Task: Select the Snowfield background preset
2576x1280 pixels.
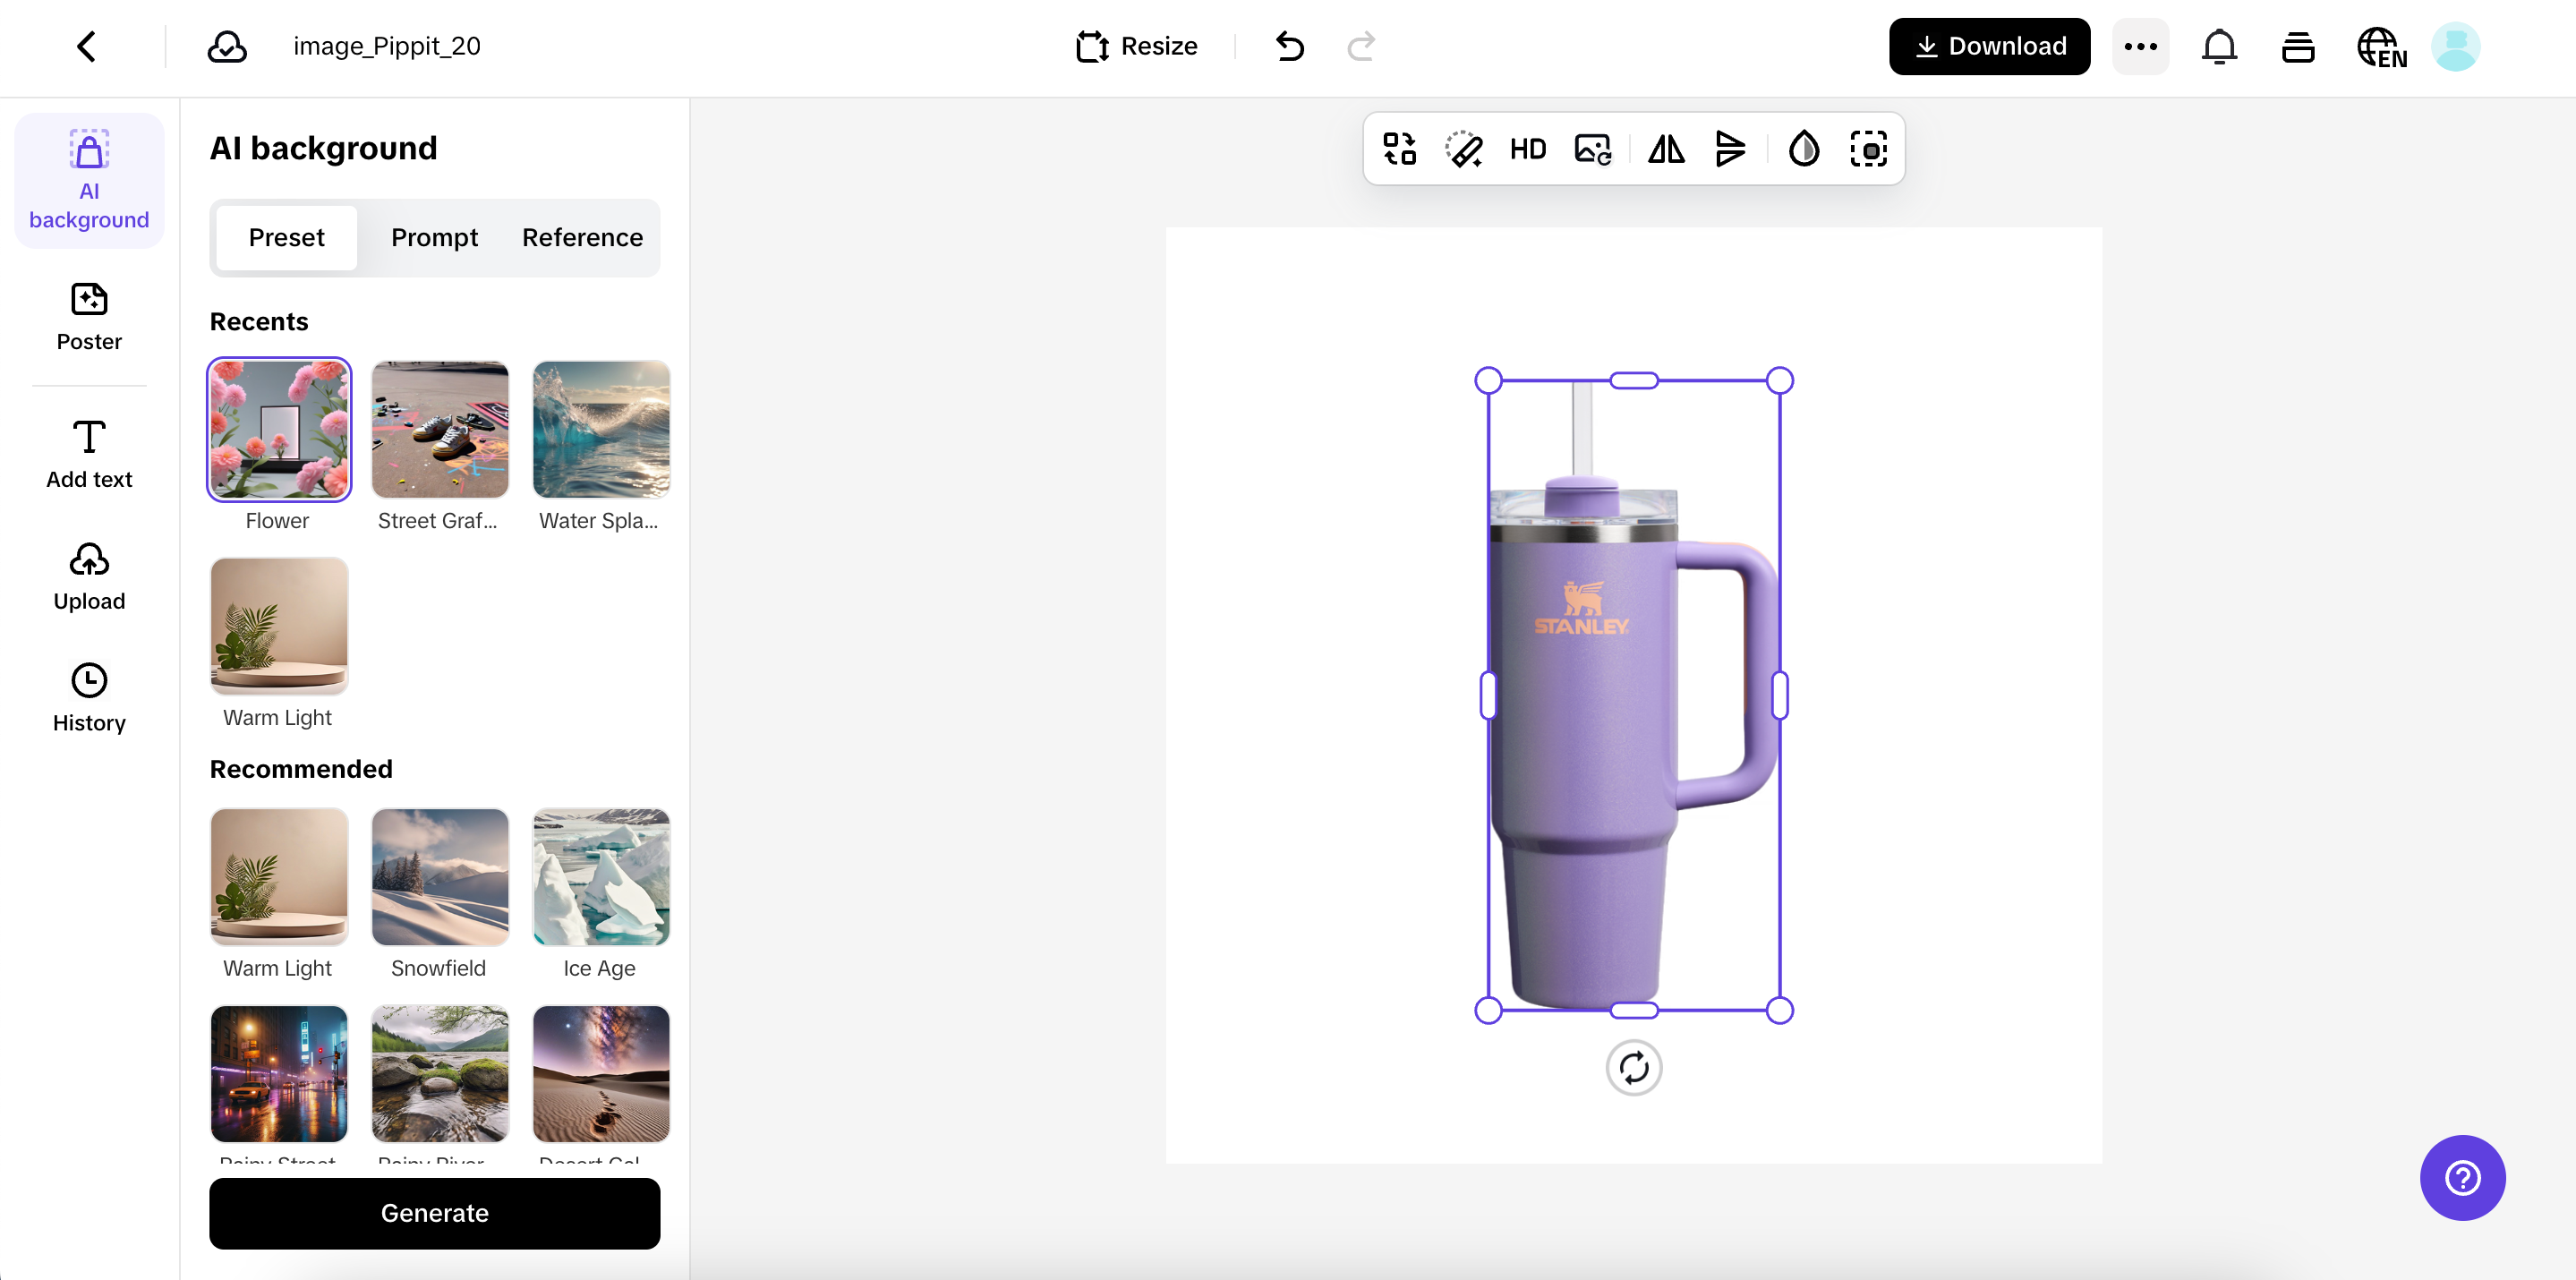Action: 440,877
